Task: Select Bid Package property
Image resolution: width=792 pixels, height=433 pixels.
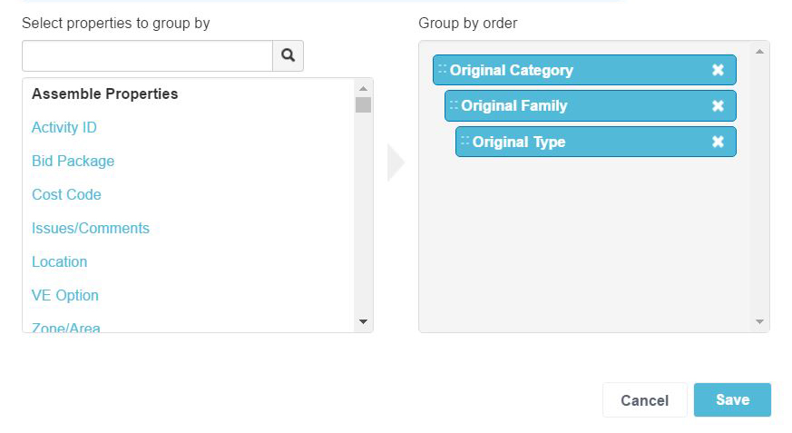Action: point(73,161)
